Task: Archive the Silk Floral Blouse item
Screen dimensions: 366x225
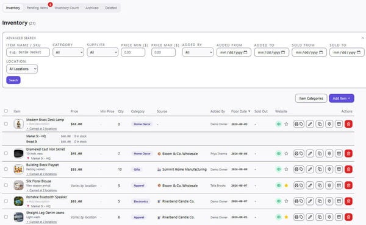Action: click(339, 185)
